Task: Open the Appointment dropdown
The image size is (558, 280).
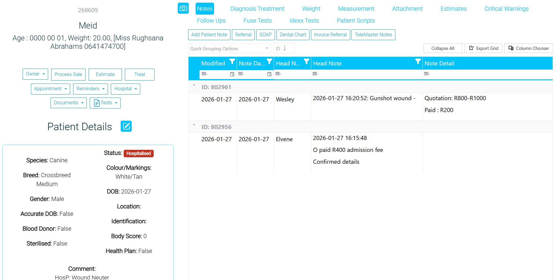Action: [x=51, y=89]
